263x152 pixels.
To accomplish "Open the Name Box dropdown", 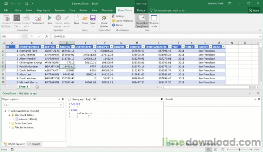I will pos(20,36).
